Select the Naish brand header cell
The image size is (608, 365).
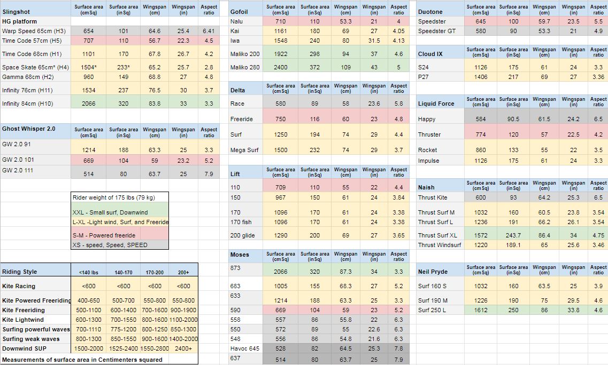point(440,185)
